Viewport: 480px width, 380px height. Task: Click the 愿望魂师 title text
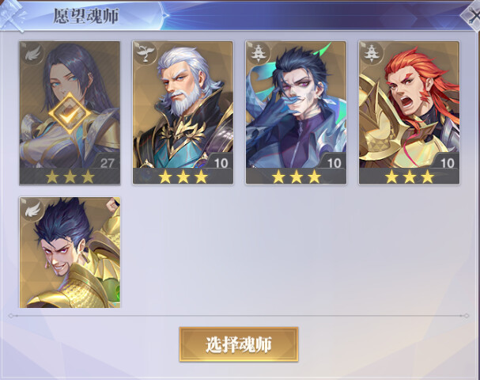[x=86, y=16]
